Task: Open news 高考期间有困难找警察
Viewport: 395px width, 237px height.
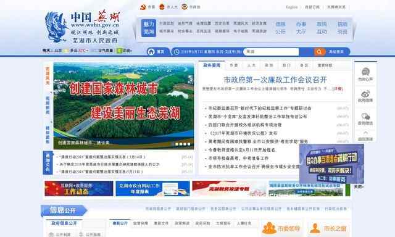Action: click(x=258, y=141)
